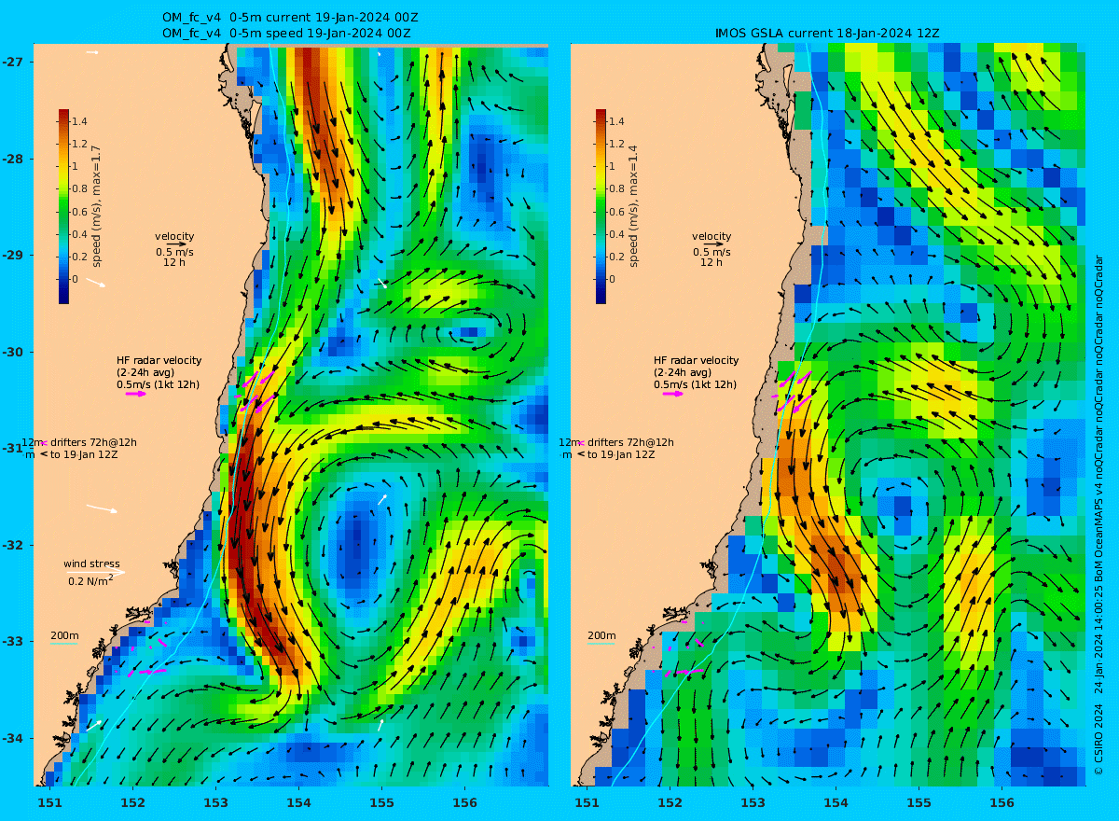Click the IMOS GSLA current 18-Jan-2024 12Z title
The height and width of the screenshot is (821, 1119).
(826, 34)
